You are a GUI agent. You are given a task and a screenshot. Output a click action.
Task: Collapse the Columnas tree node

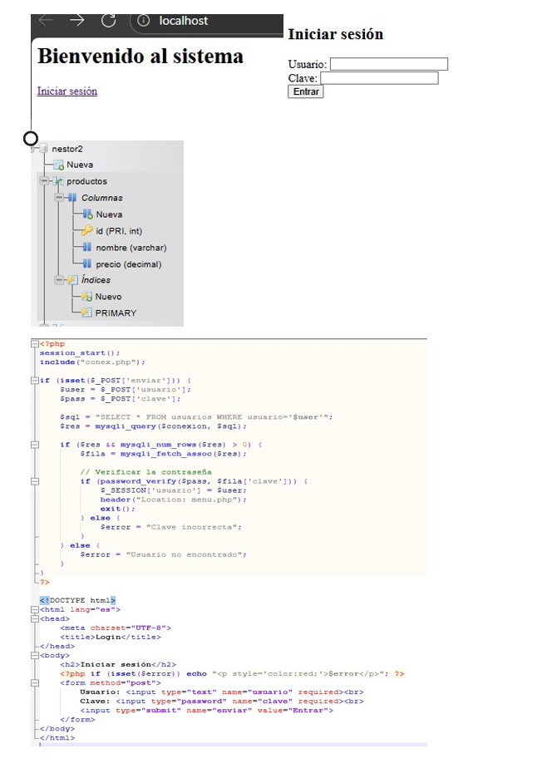58,198
